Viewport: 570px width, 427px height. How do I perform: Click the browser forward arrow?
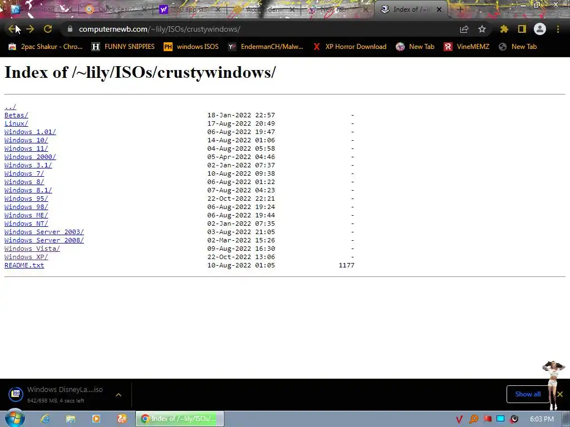click(30, 29)
